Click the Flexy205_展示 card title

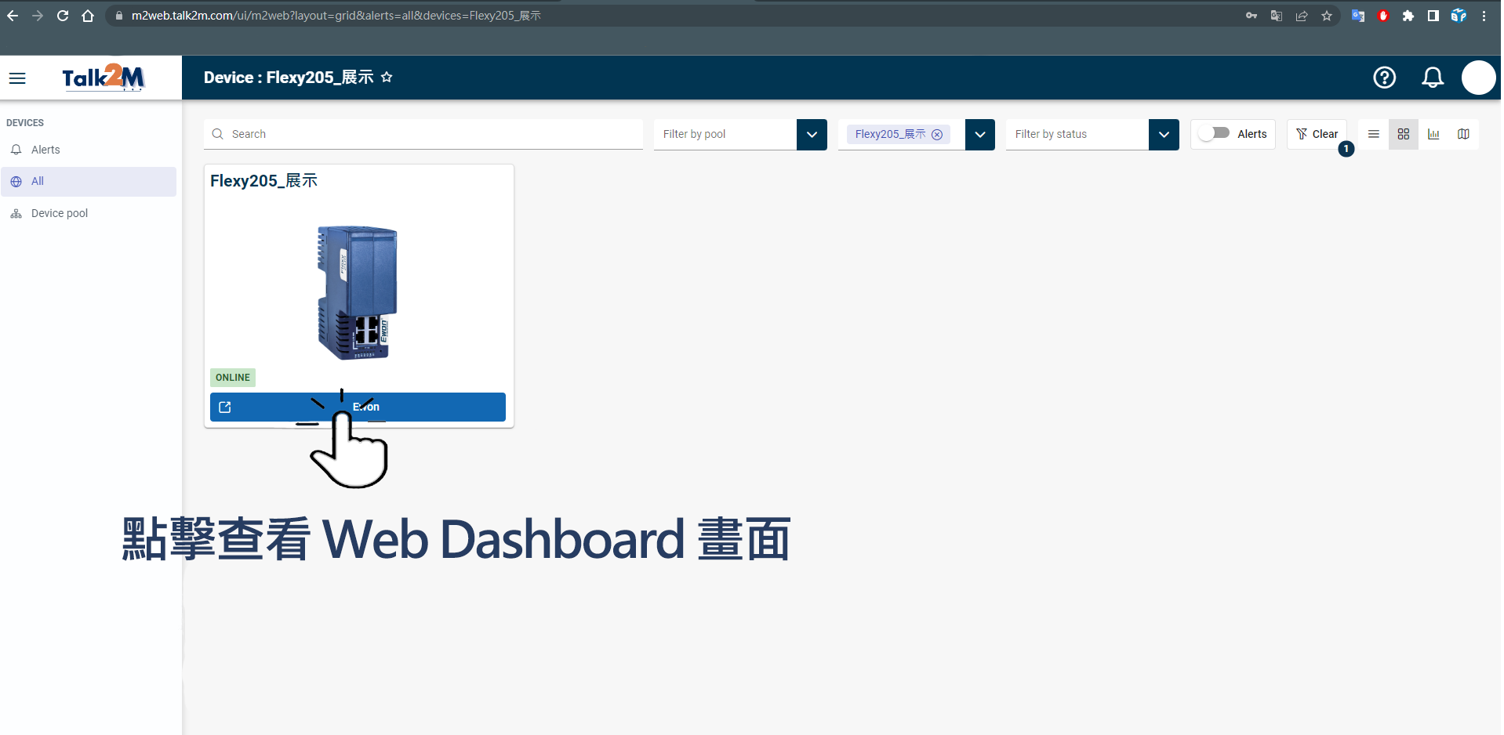click(263, 180)
